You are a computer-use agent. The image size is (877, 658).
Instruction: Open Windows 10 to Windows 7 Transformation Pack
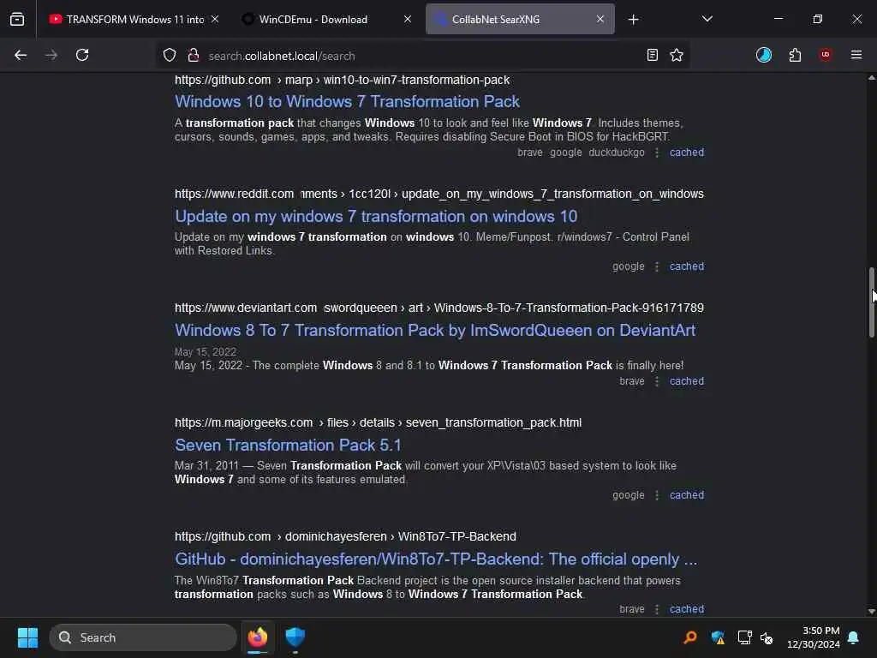[x=347, y=101]
